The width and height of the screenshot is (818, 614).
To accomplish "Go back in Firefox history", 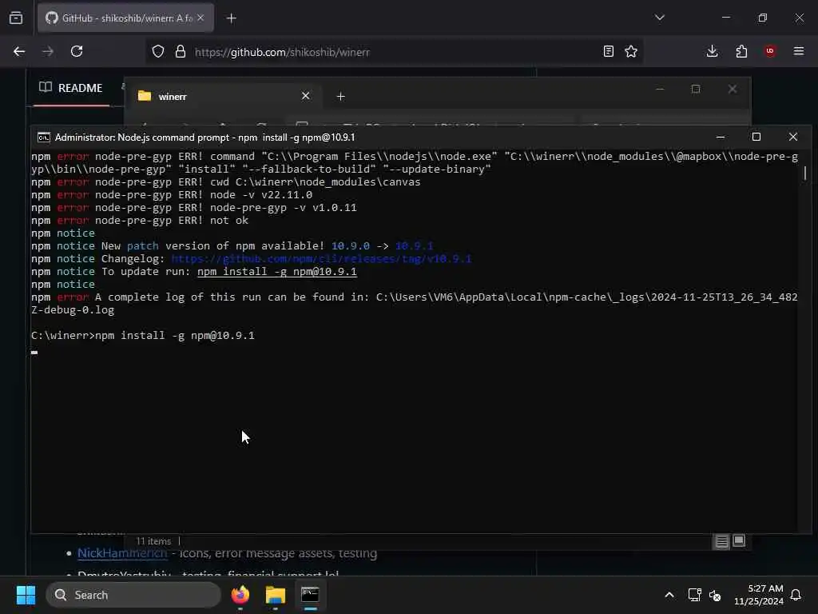I will click(19, 51).
